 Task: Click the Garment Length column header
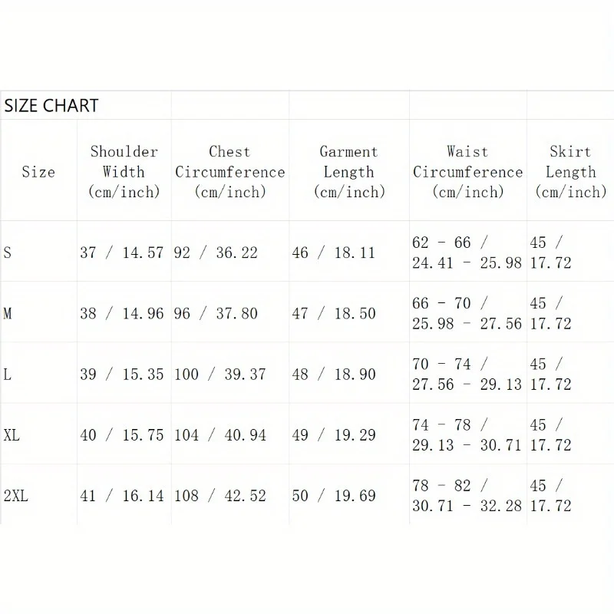pos(348,172)
